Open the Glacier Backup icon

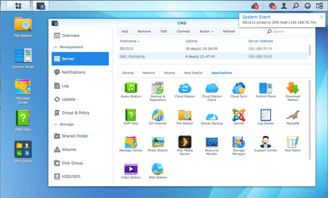(212, 116)
